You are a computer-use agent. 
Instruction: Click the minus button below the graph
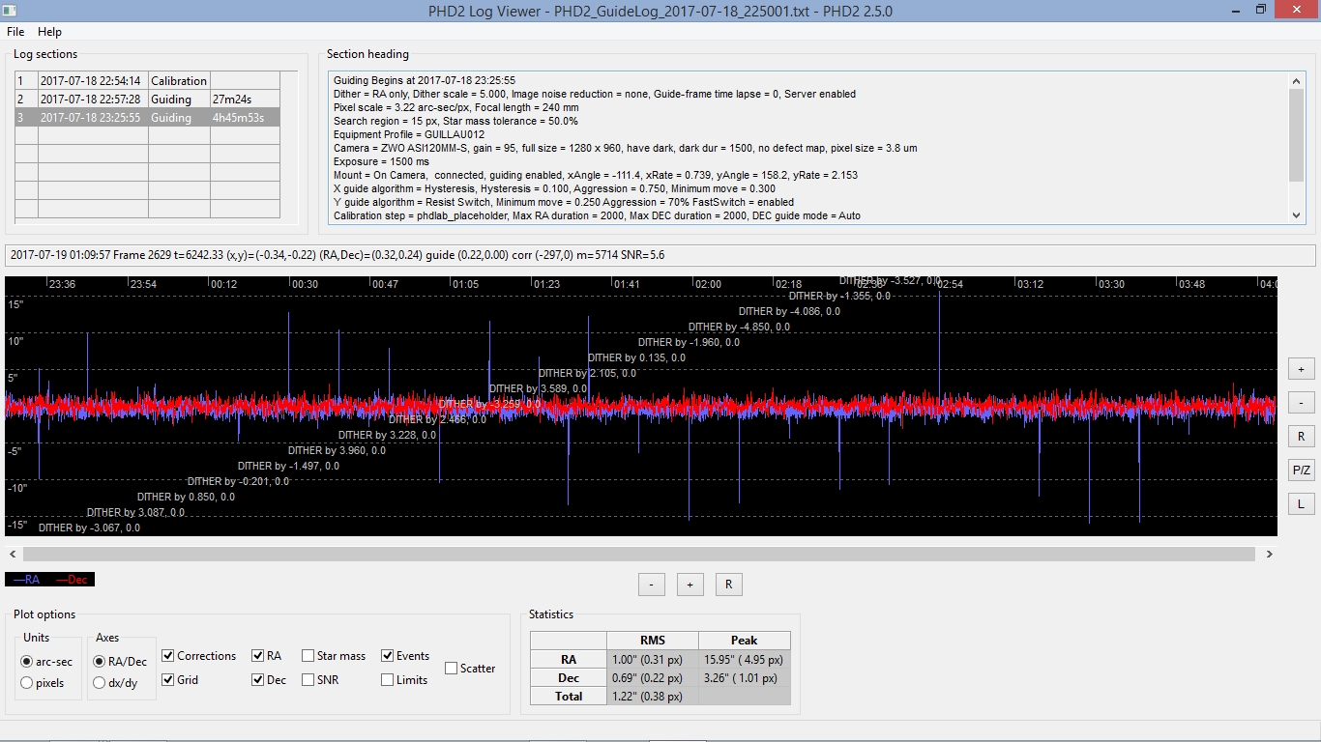tap(651, 585)
